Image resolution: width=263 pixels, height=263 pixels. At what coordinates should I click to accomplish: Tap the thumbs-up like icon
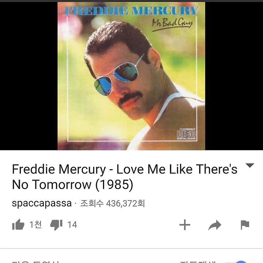[x=18, y=224]
